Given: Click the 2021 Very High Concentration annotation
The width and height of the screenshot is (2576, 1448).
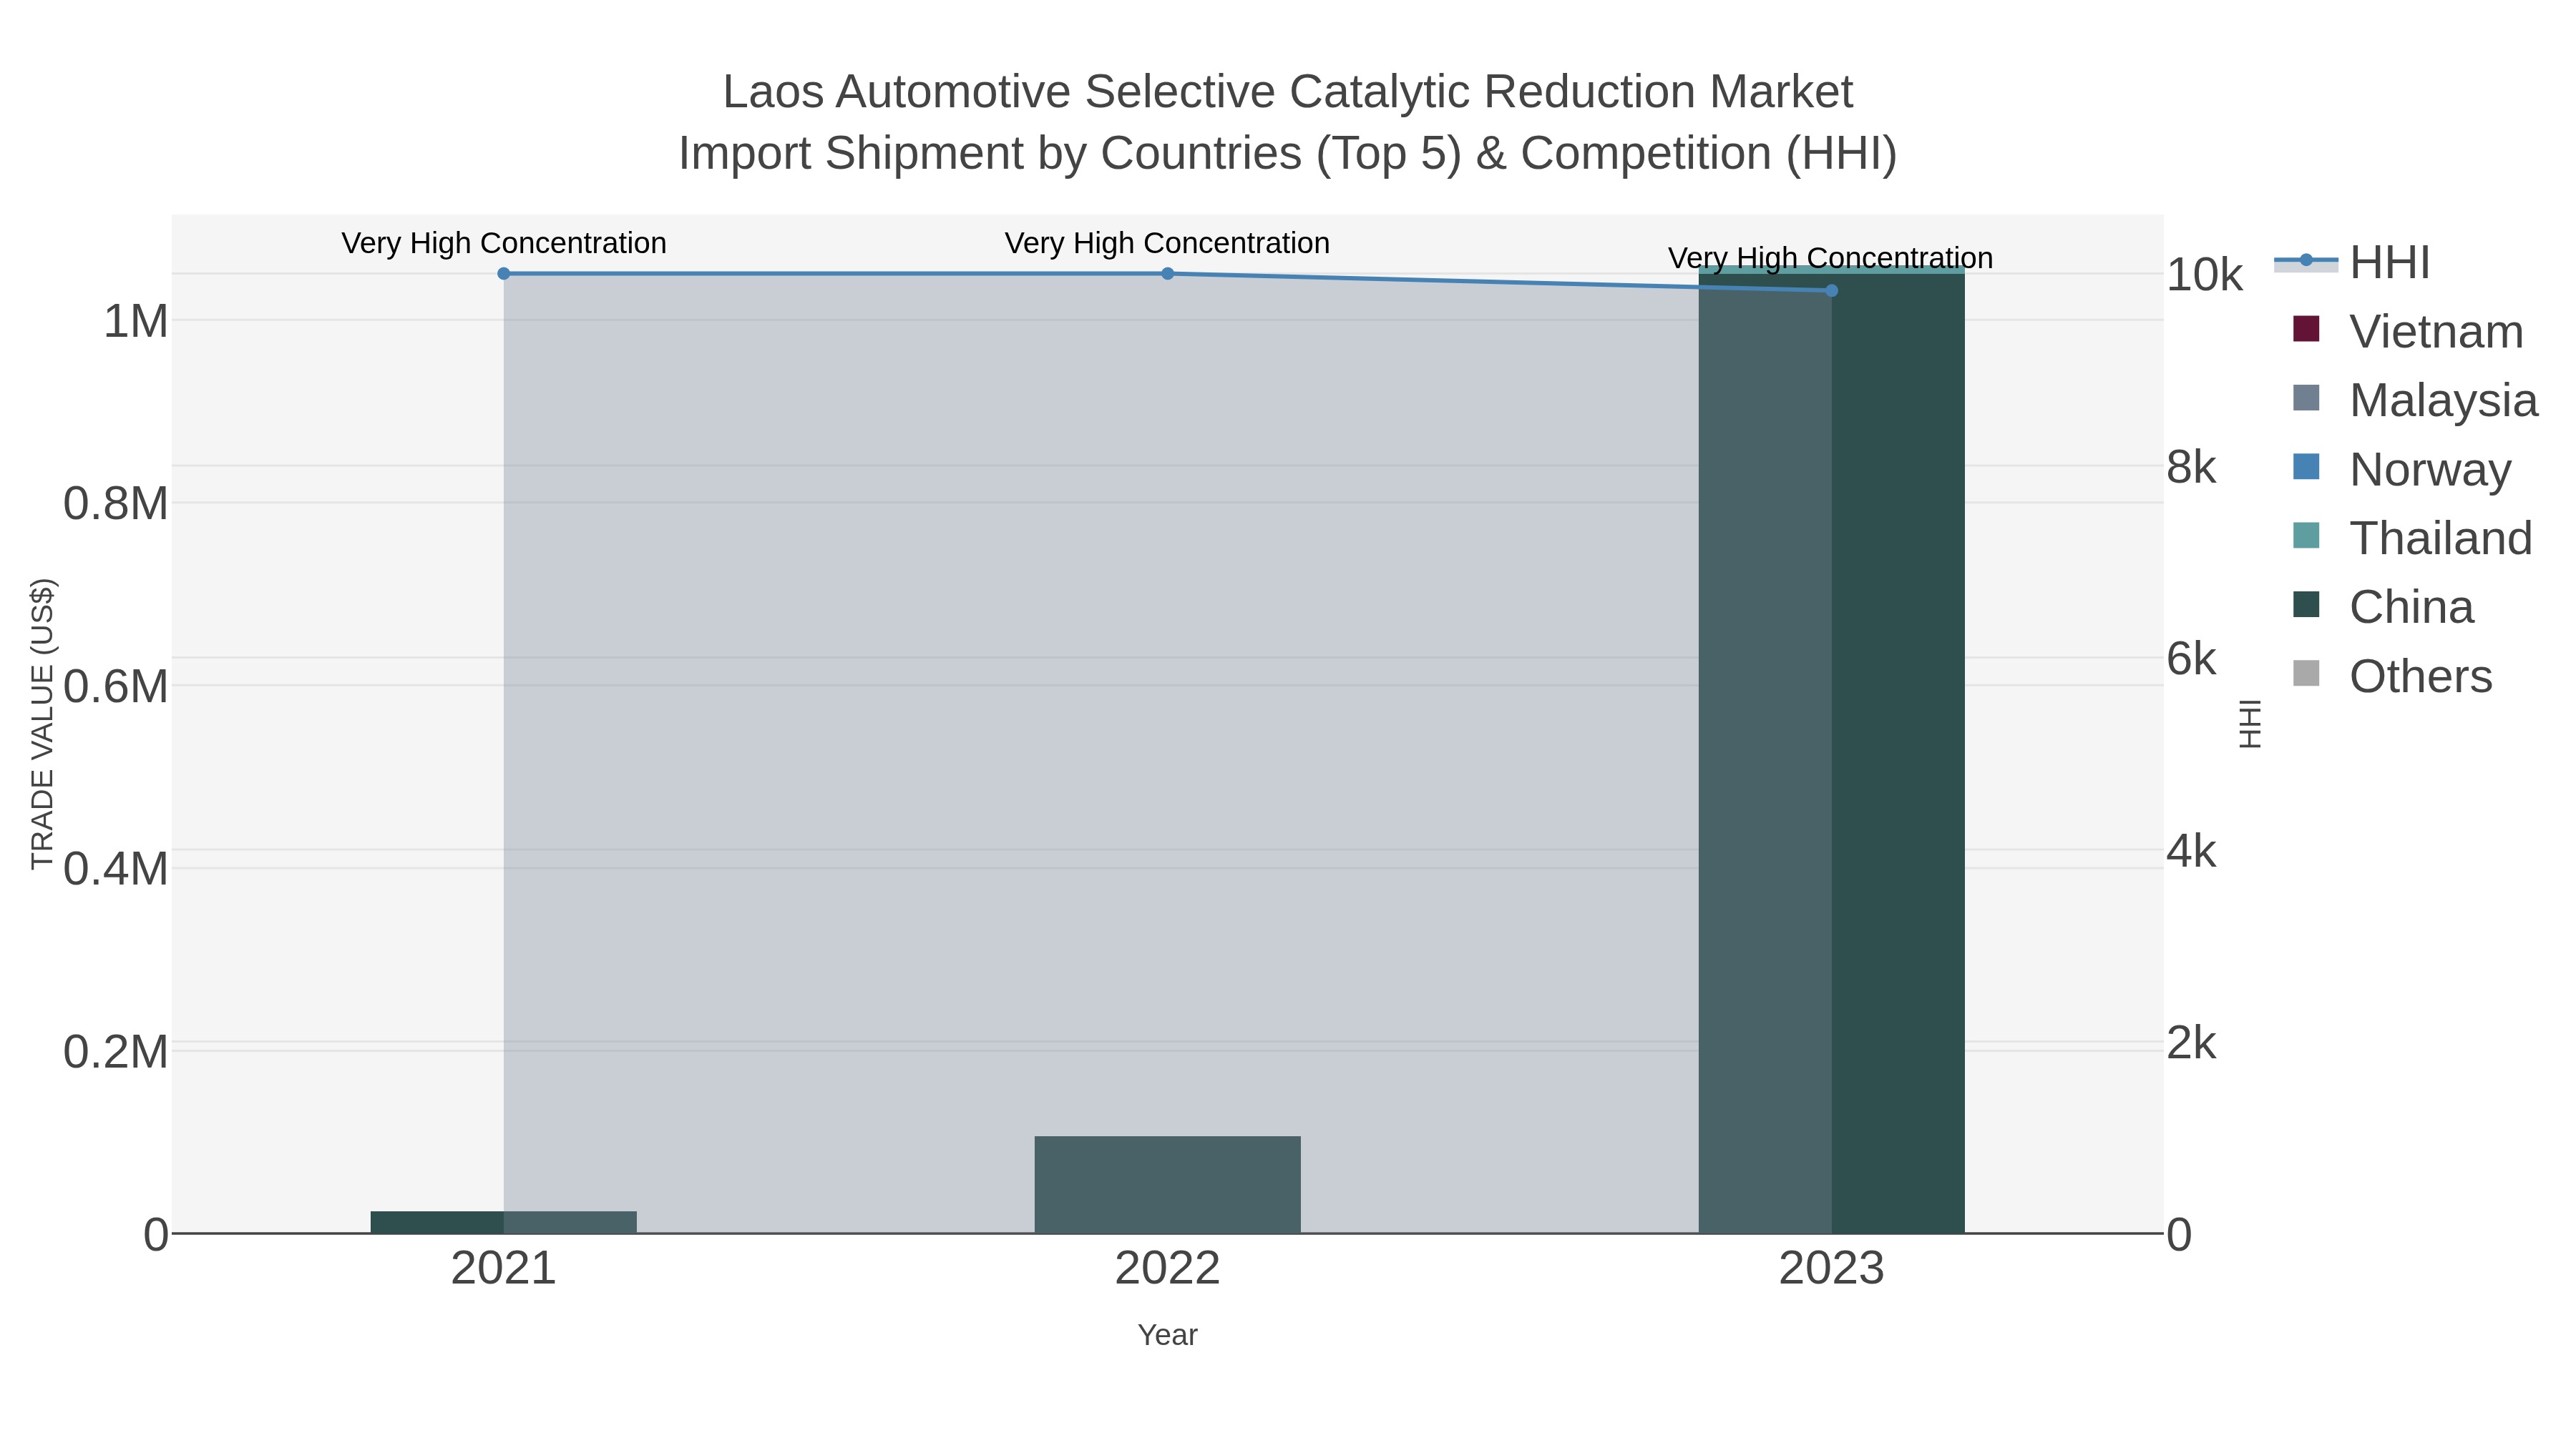Looking at the screenshot, I should click(x=504, y=243).
